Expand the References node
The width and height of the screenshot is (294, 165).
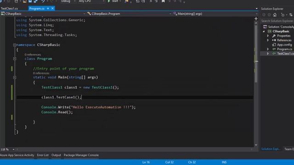pyautogui.click(x=268, y=40)
